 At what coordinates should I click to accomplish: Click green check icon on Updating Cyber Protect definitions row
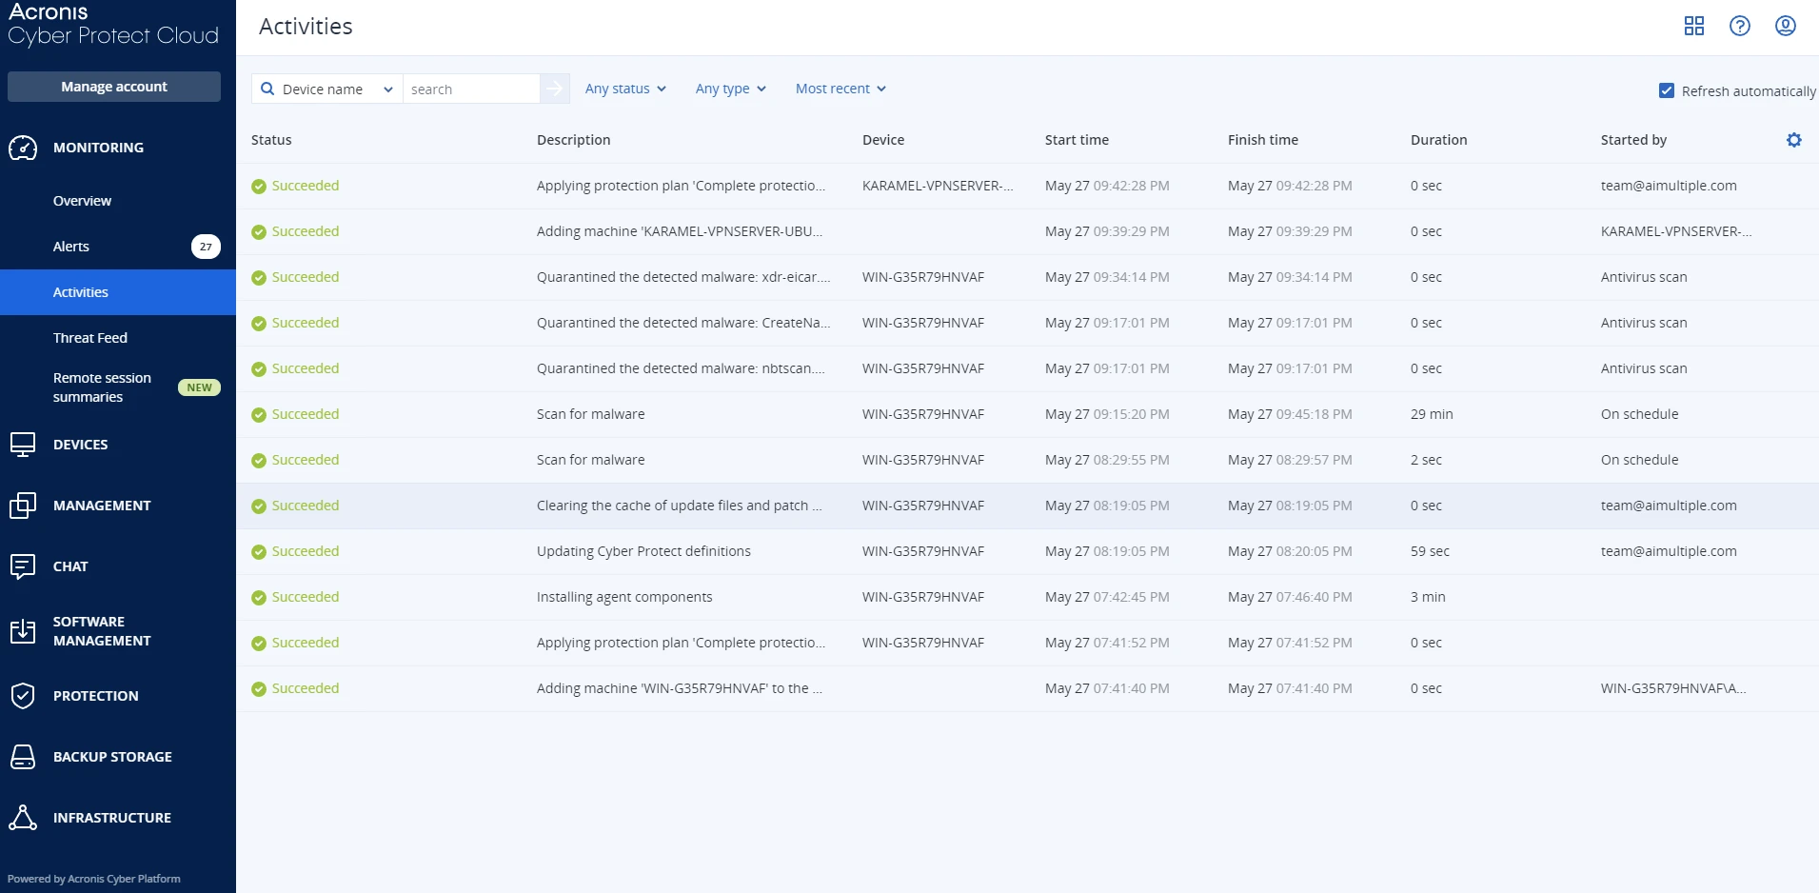259,552
